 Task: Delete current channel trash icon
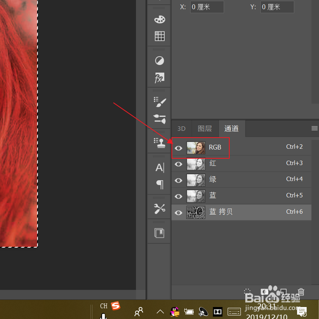(x=301, y=292)
